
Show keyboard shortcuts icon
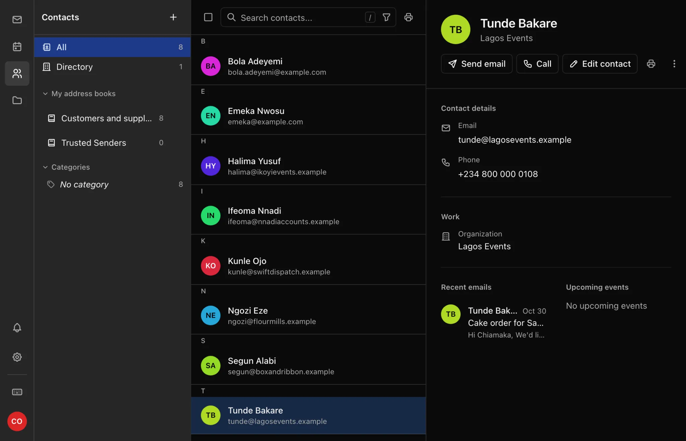click(17, 392)
